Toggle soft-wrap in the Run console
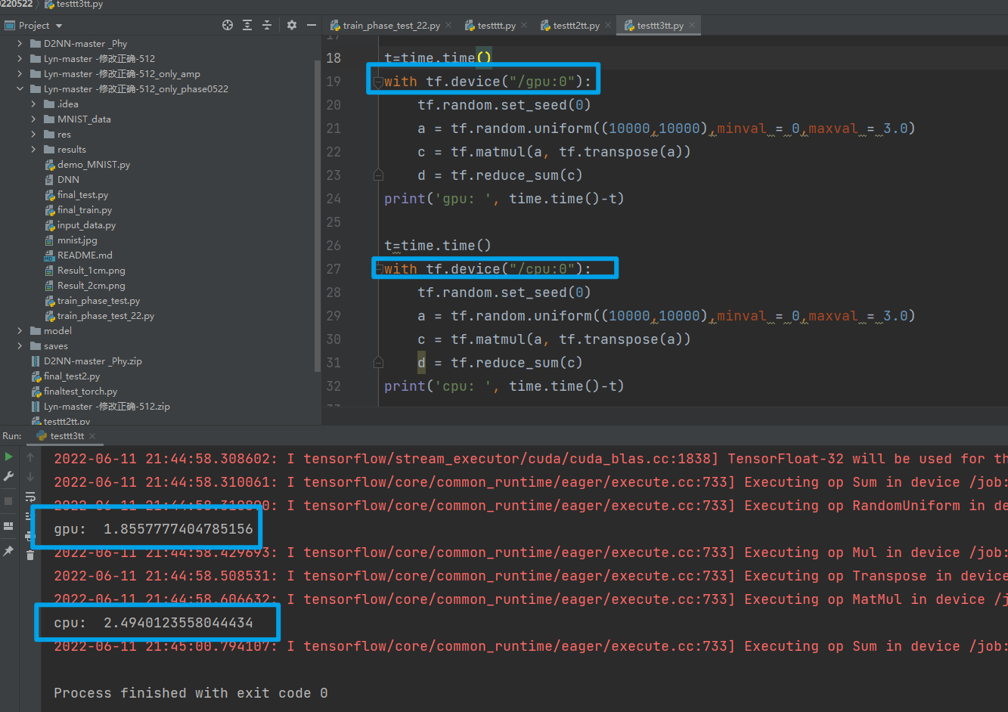This screenshot has width=1008, height=712. coord(30,497)
